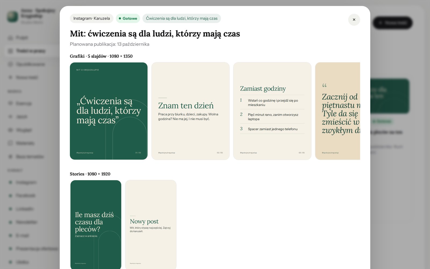Image resolution: width=430 pixels, height=269 pixels.
Task: Click the 'Stories · 1080 × 1920' section heading
Action: (x=90, y=174)
